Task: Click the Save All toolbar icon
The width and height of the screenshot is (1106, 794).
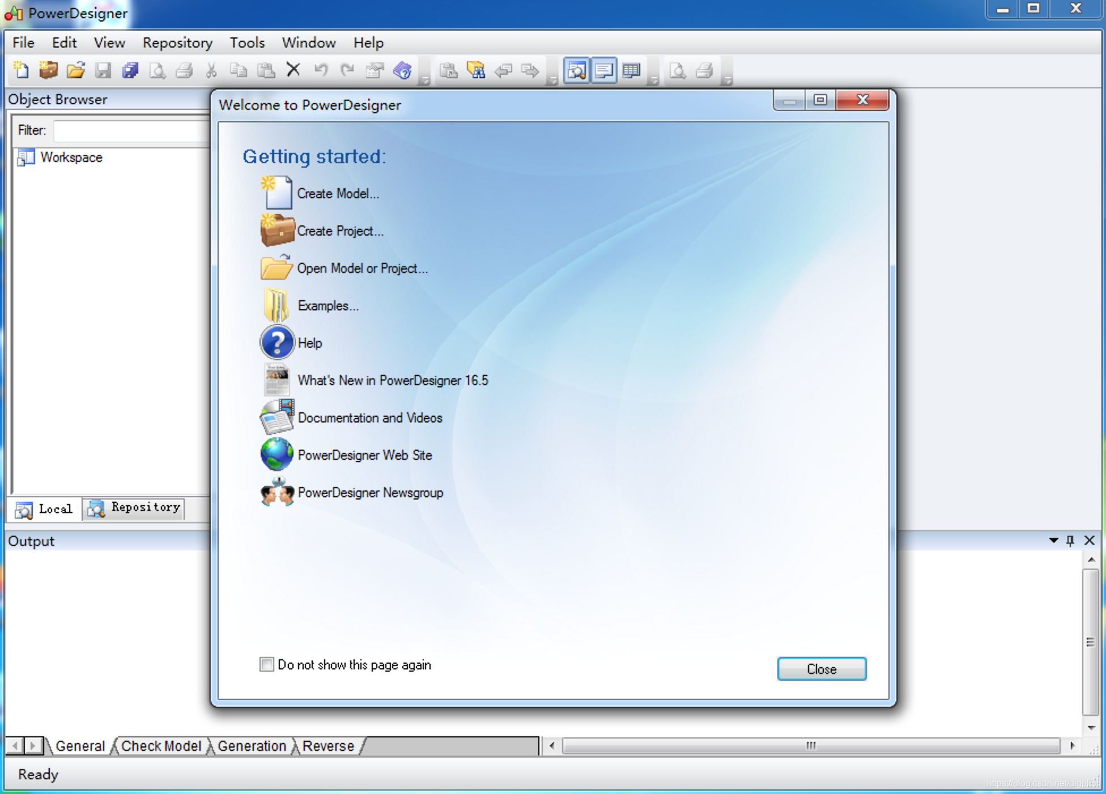Action: pyautogui.click(x=130, y=70)
